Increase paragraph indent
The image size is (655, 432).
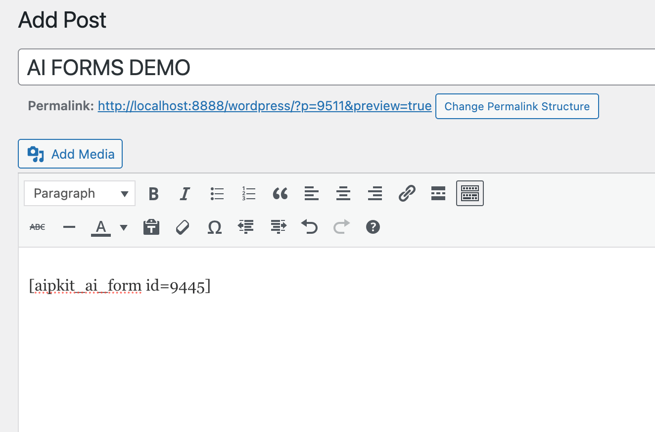point(278,227)
